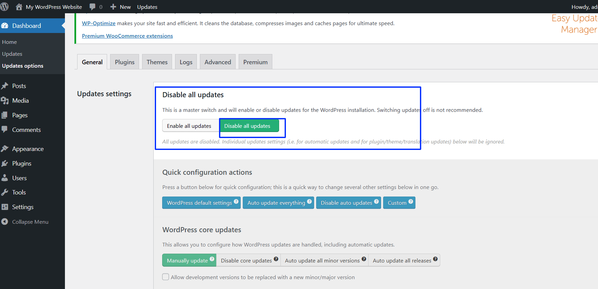
Task: Click the plus icon next to New
Action: [x=113, y=7]
